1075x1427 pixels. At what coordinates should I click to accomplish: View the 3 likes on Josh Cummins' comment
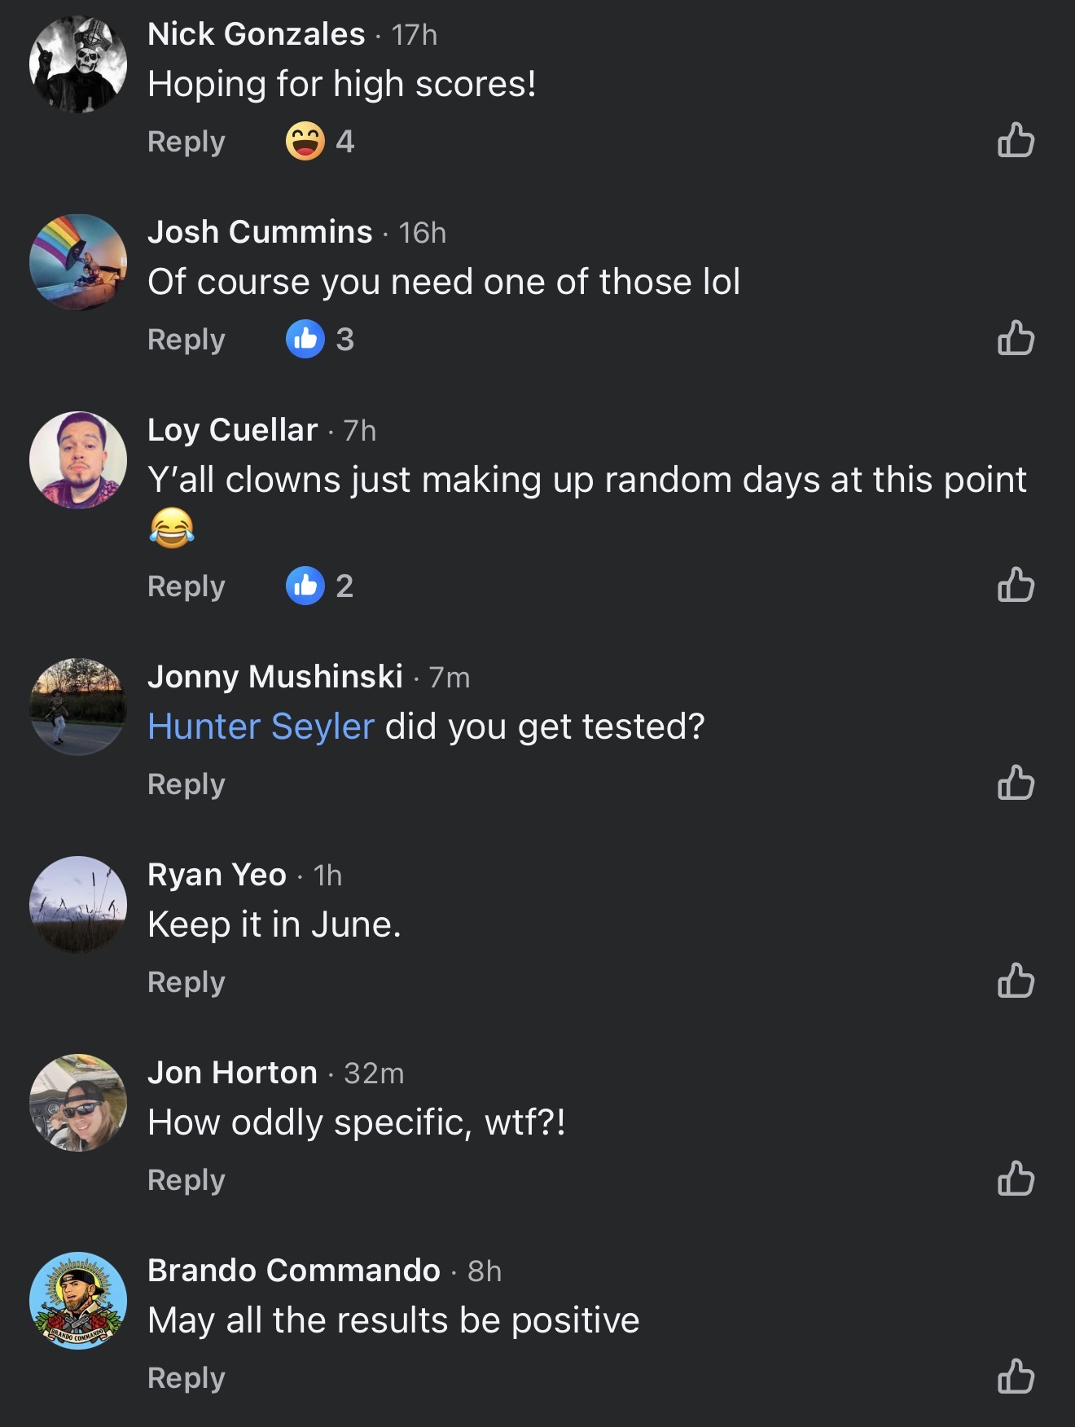coord(320,339)
